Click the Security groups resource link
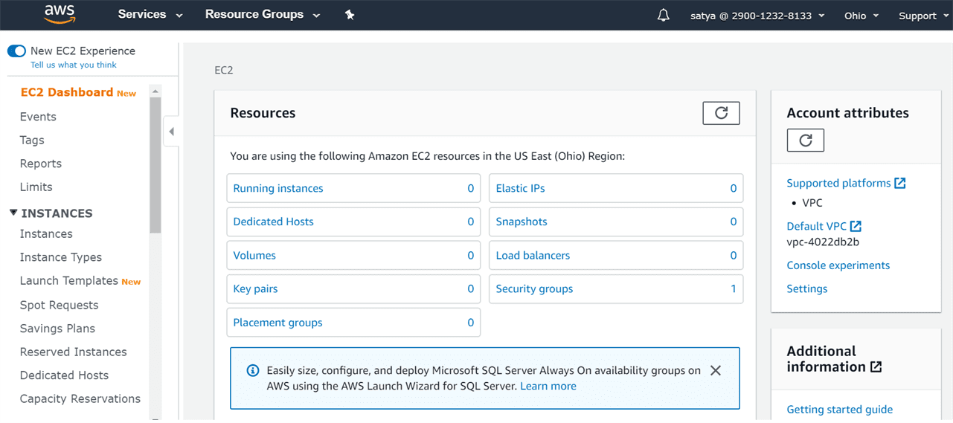953x423 pixels. point(534,289)
